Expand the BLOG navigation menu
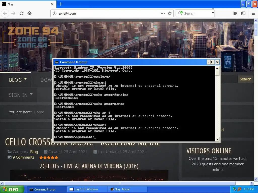This screenshot has width=258, height=193. tap(18, 80)
